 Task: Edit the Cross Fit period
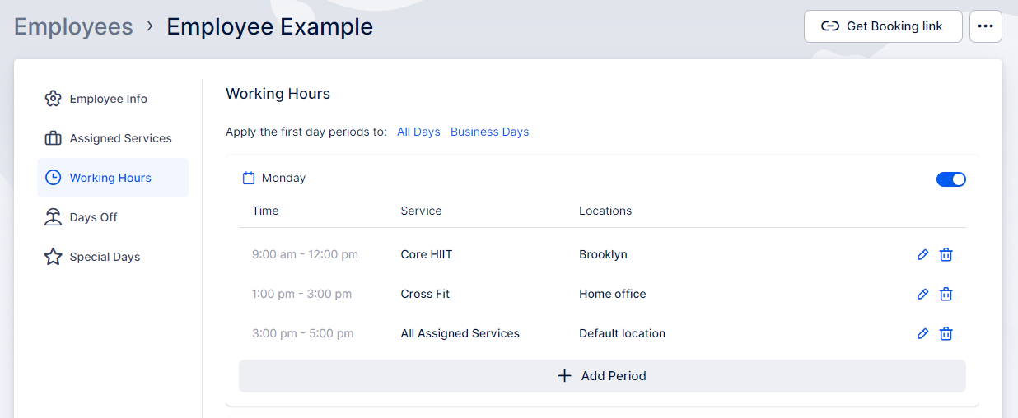[922, 295]
